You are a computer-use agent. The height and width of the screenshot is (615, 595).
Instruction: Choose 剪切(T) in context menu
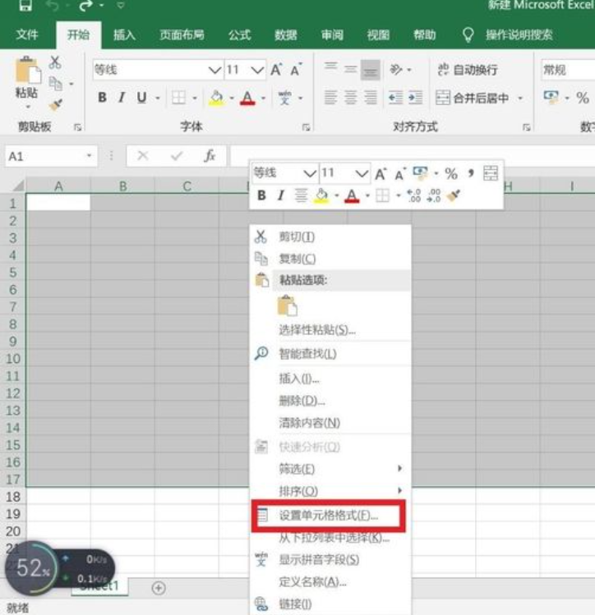click(330, 236)
